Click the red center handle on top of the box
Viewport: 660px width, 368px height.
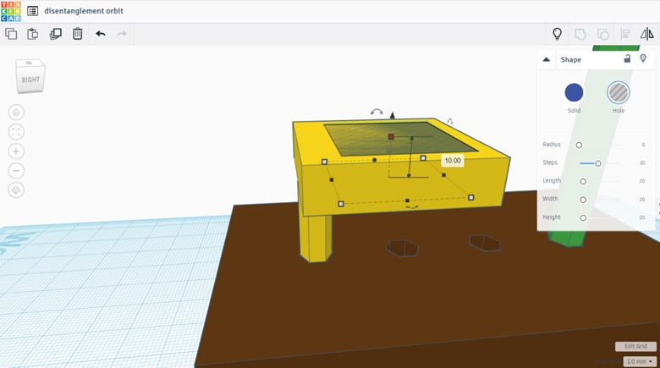[x=391, y=137]
